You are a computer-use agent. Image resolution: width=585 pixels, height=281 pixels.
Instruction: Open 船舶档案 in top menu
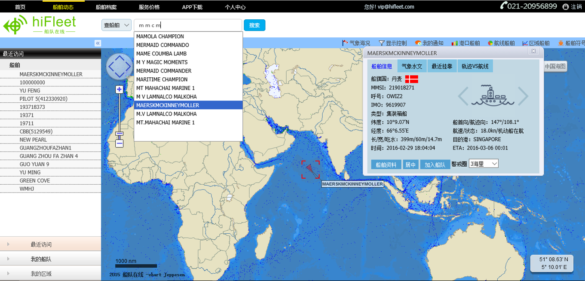tap(106, 7)
